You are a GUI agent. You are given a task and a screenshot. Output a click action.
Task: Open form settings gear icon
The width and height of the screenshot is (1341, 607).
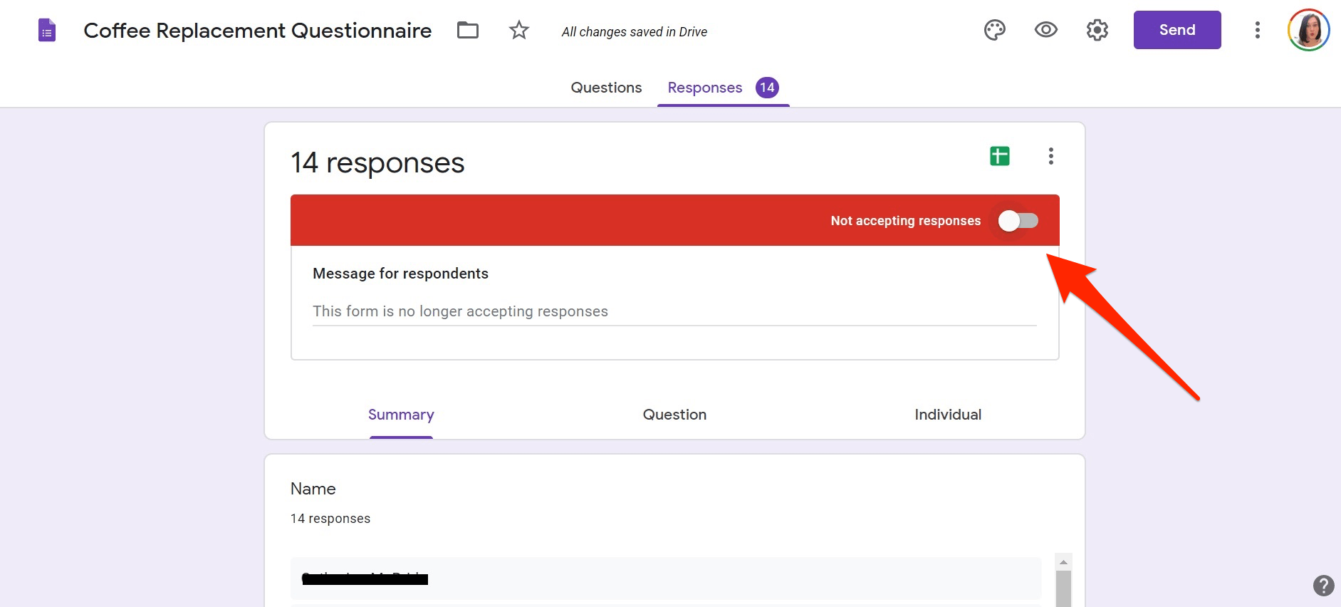[1097, 30]
